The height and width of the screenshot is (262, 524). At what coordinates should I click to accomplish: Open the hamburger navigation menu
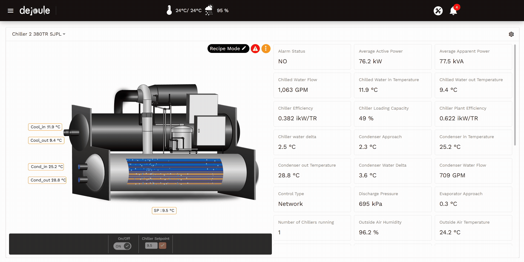point(10,11)
